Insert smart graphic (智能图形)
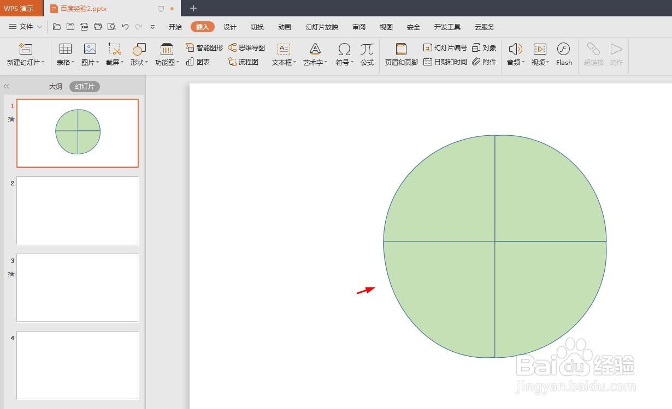 point(204,47)
